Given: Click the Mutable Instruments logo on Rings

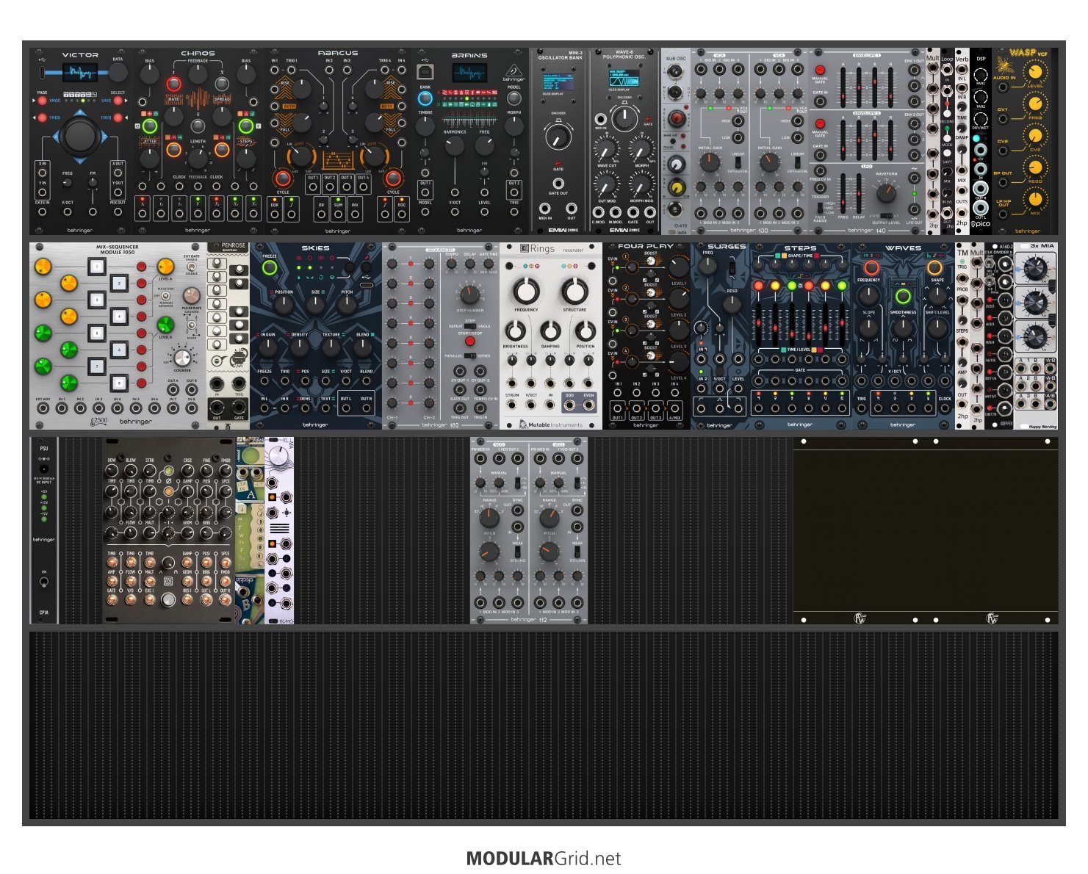Looking at the screenshot, I should tap(550, 425).
